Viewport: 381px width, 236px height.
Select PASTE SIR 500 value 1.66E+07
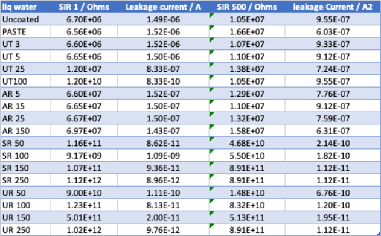(247, 32)
